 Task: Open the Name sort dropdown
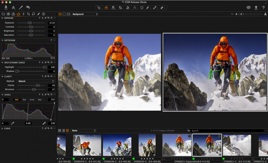(83, 130)
